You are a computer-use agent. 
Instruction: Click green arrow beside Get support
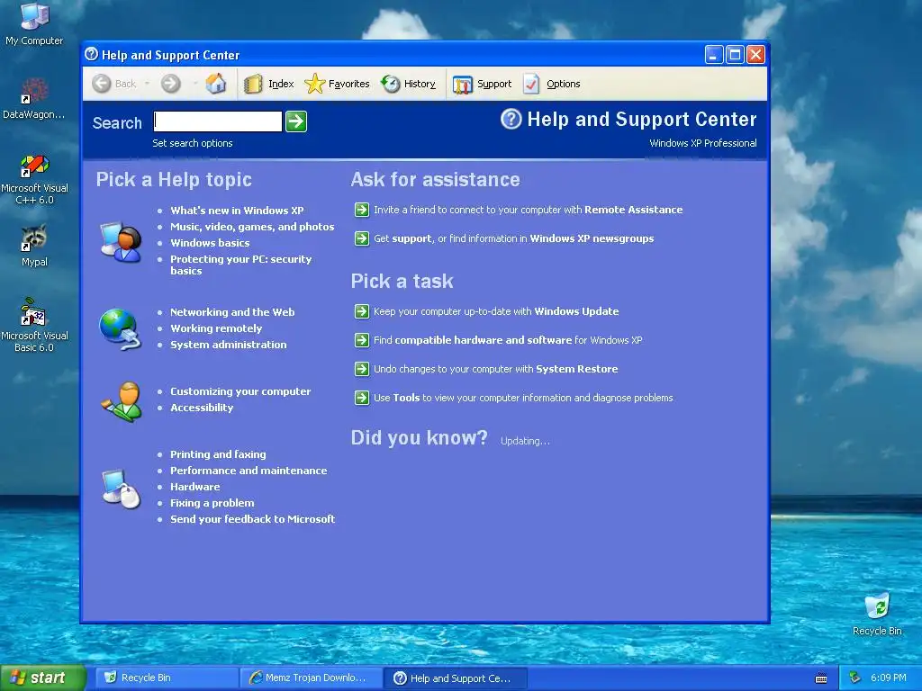[362, 238]
